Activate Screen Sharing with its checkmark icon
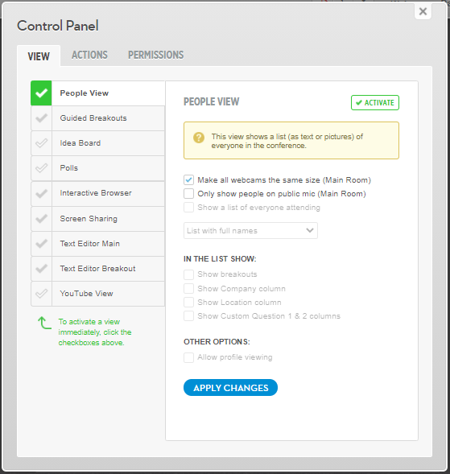The width and height of the screenshot is (450, 474). pos(41,219)
